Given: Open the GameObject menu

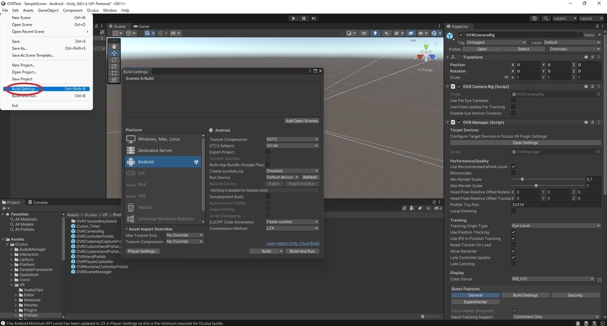Looking at the screenshot, I should coord(48,10).
